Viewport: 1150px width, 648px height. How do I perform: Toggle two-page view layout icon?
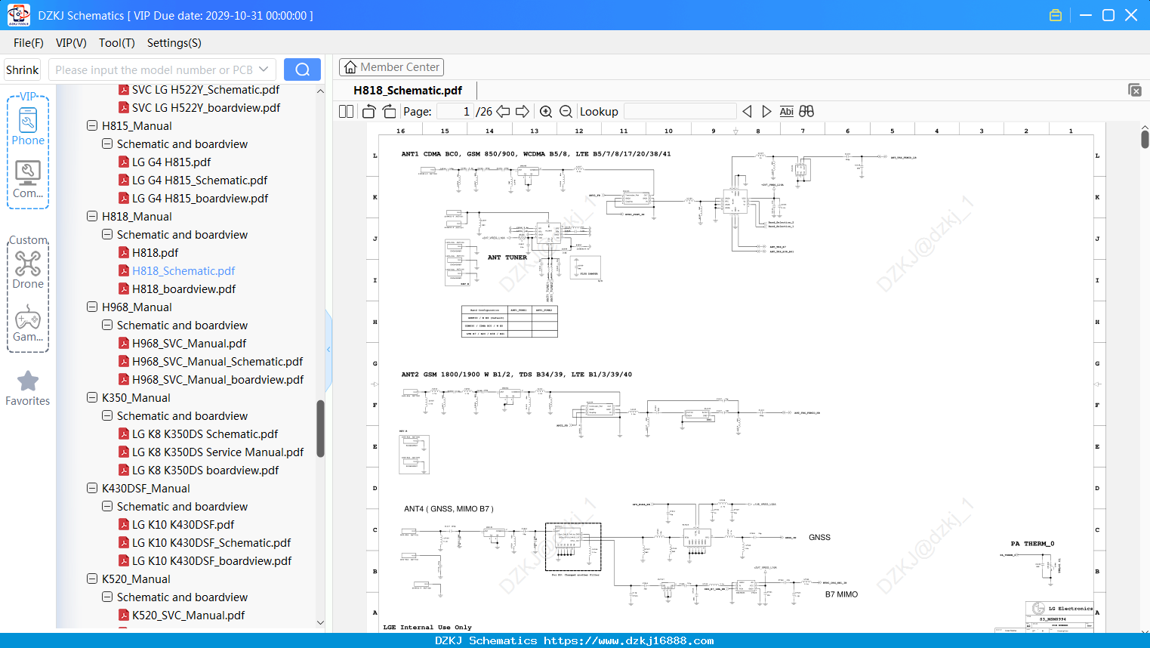pos(346,111)
